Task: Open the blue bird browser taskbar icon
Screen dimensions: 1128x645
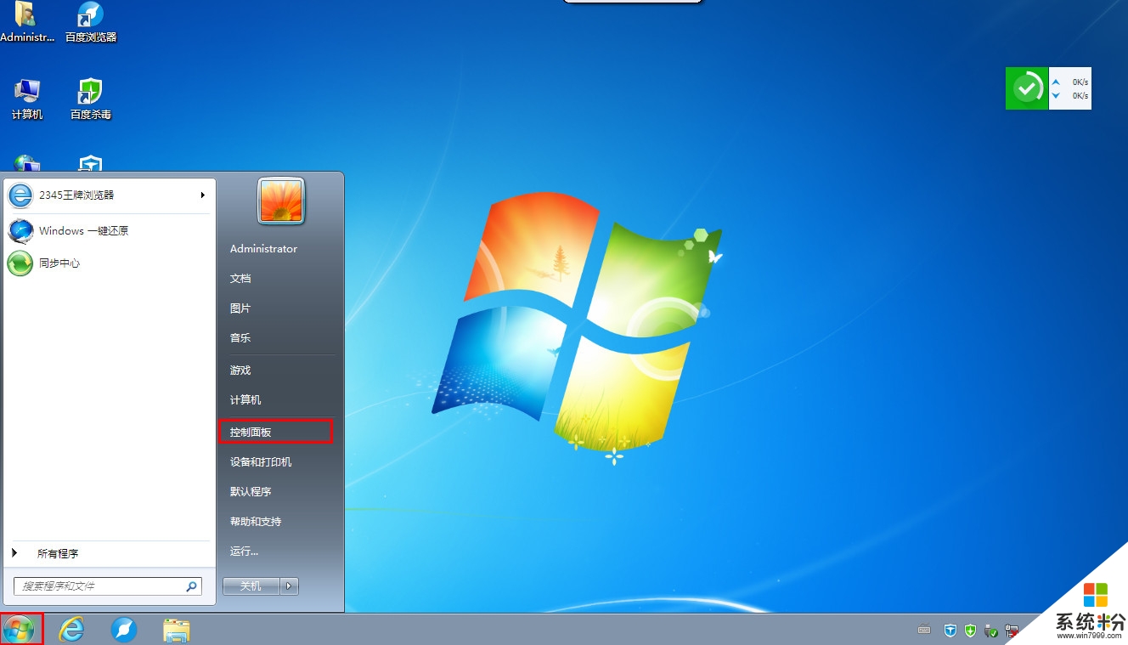Action: point(124,630)
